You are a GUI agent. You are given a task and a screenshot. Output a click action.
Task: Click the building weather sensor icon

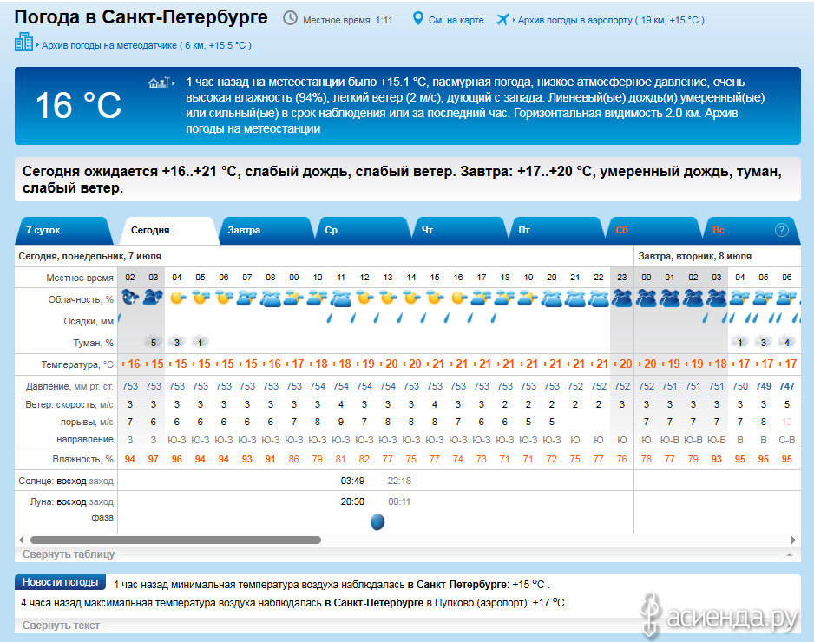24,42
